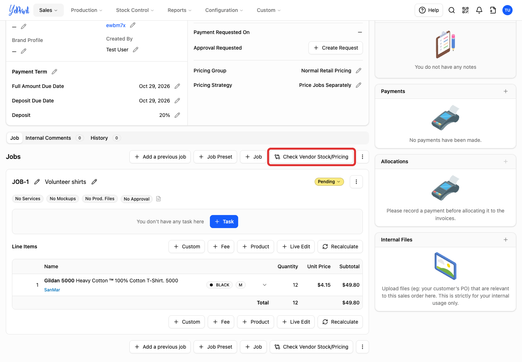Click the Help button
This screenshot has height=362, width=522.
tap(429, 10)
